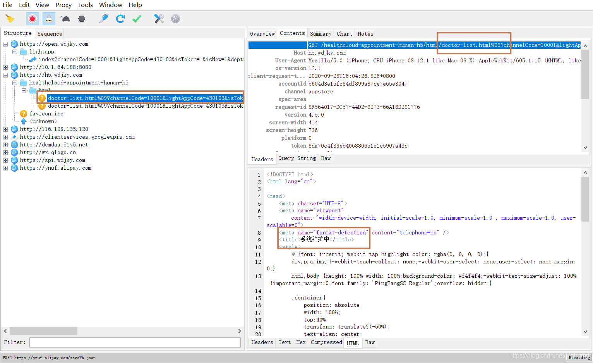
Task: Open the Window menu
Action: click(x=111, y=5)
